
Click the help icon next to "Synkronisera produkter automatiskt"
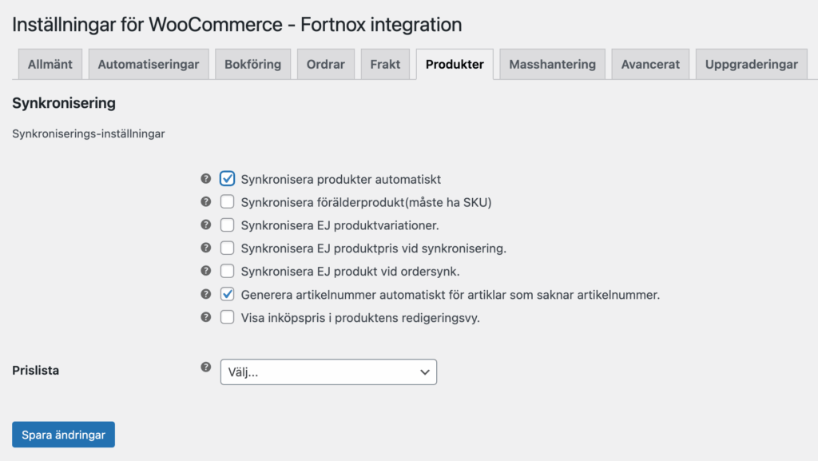click(206, 179)
